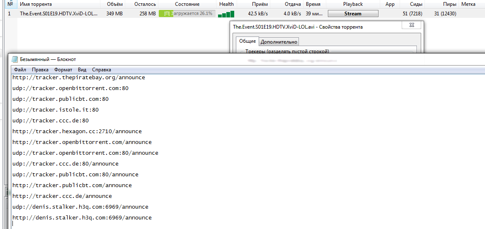This screenshot has width=485, height=229.
Task: Sort torrents by the Имя торрента column
Action: pos(36,4)
